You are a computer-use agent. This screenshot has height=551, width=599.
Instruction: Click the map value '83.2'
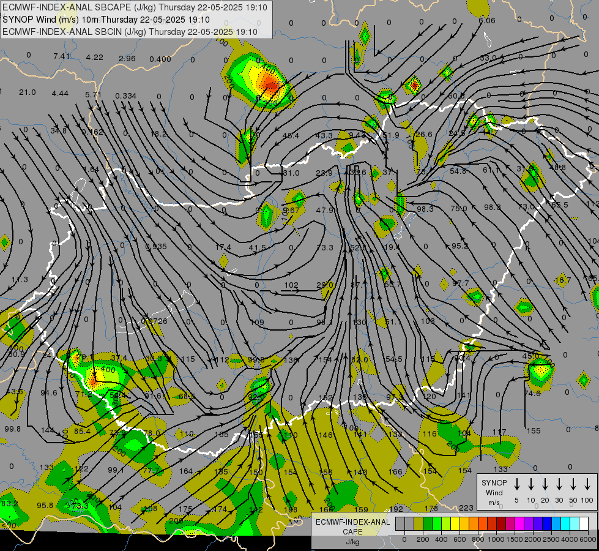[x=10, y=504]
